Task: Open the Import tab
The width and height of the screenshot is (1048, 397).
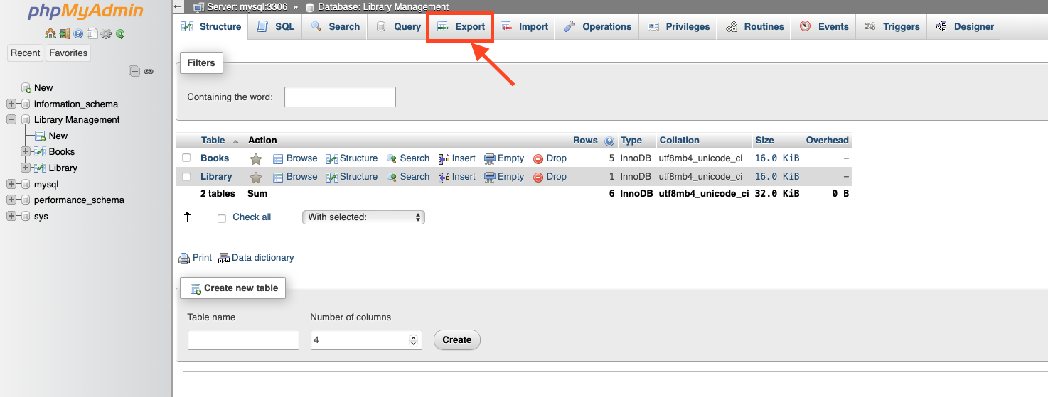Action: tap(525, 27)
